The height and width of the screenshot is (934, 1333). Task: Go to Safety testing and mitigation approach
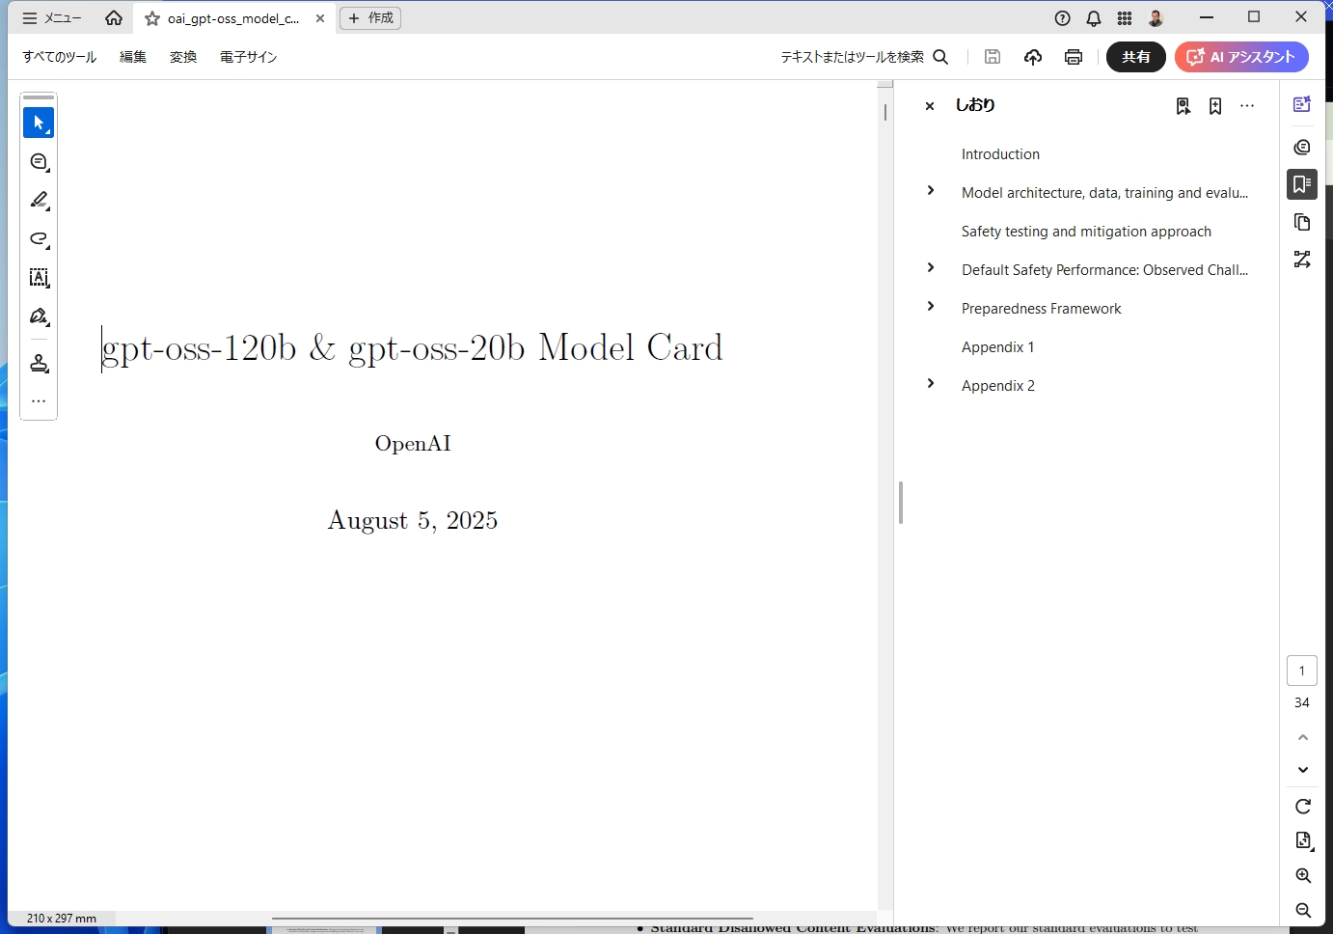click(x=1086, y=232)
